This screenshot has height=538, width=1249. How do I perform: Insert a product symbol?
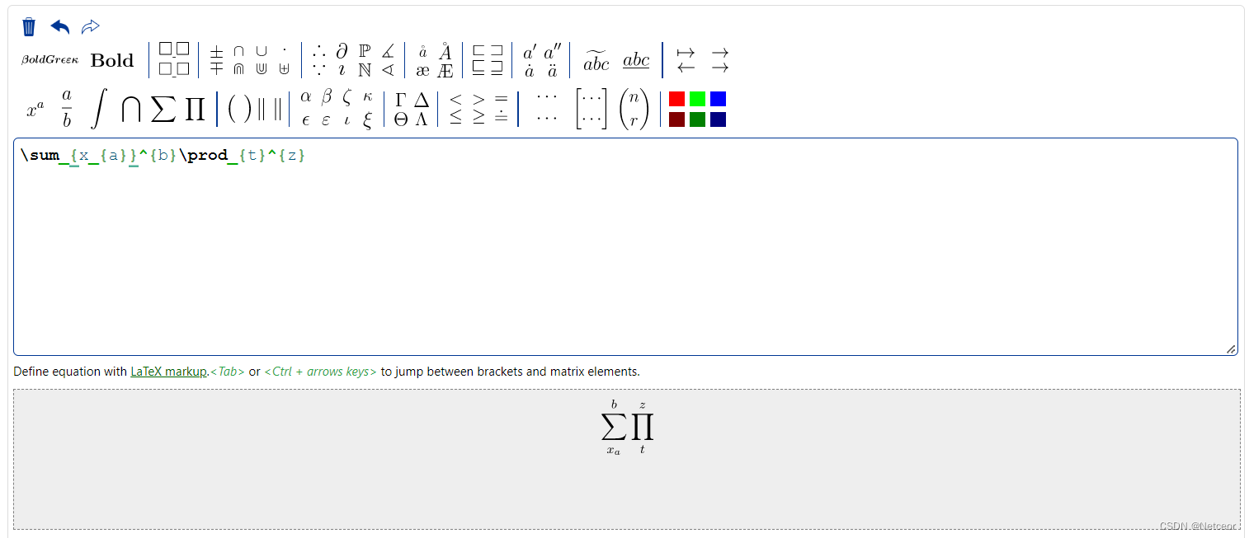point(195,109)
